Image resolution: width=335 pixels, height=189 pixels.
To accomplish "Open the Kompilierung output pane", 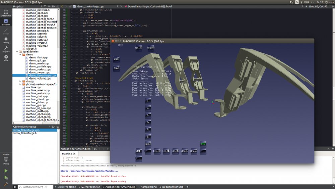I will click(147, 187).
